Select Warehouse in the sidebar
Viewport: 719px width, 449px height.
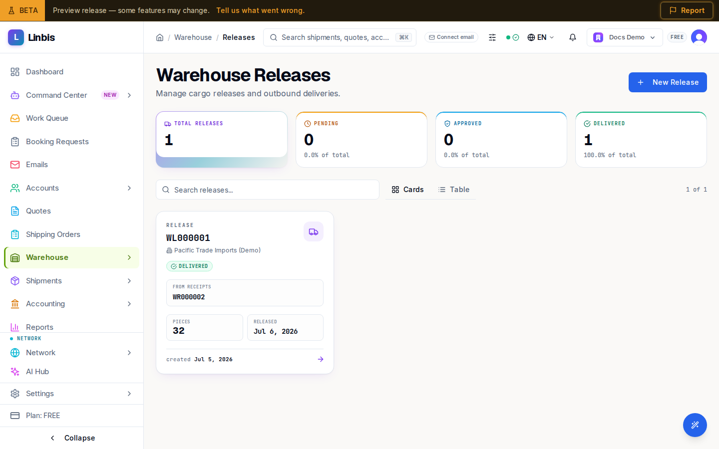coord(71,257)
